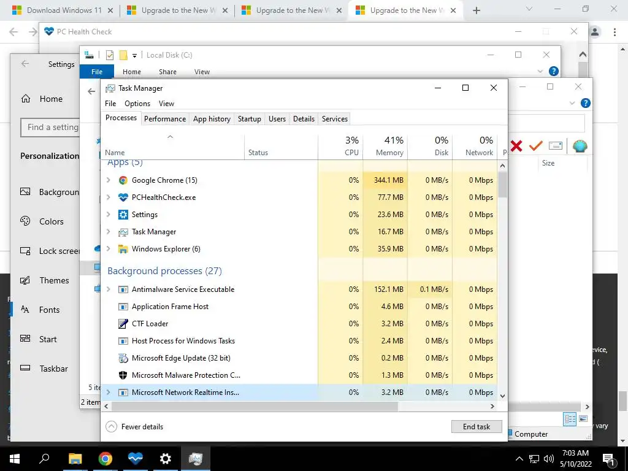Screen dimensions: 628x471
Task: Open Colors in Settings Personalization
Action: click(45, 221)
